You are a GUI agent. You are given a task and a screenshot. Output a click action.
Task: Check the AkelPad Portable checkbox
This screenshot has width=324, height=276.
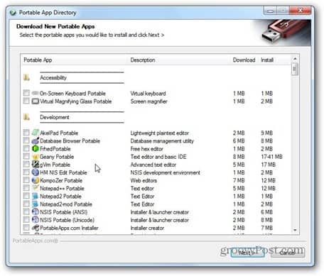pos(26,133)
